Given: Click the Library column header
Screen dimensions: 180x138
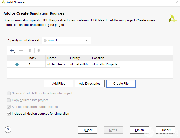Looking at the screenshot, I should [x=75, y=58].
